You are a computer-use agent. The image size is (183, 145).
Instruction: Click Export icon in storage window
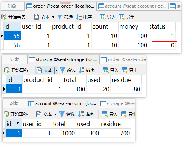[125, 70]
